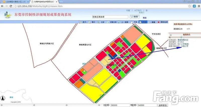
Task: Click the 坐标定位 coordinate locate button
Action: click(x=163, y=105)
